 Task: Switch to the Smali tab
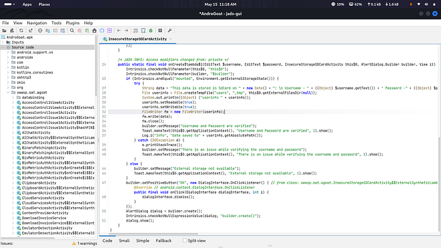(x=124, y=240)
